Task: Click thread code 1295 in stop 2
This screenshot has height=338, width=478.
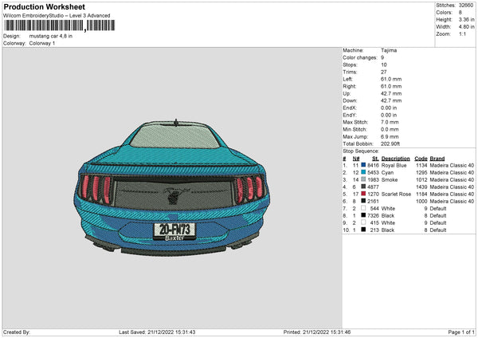Action: pyautogui.click(x=421, y=173)
